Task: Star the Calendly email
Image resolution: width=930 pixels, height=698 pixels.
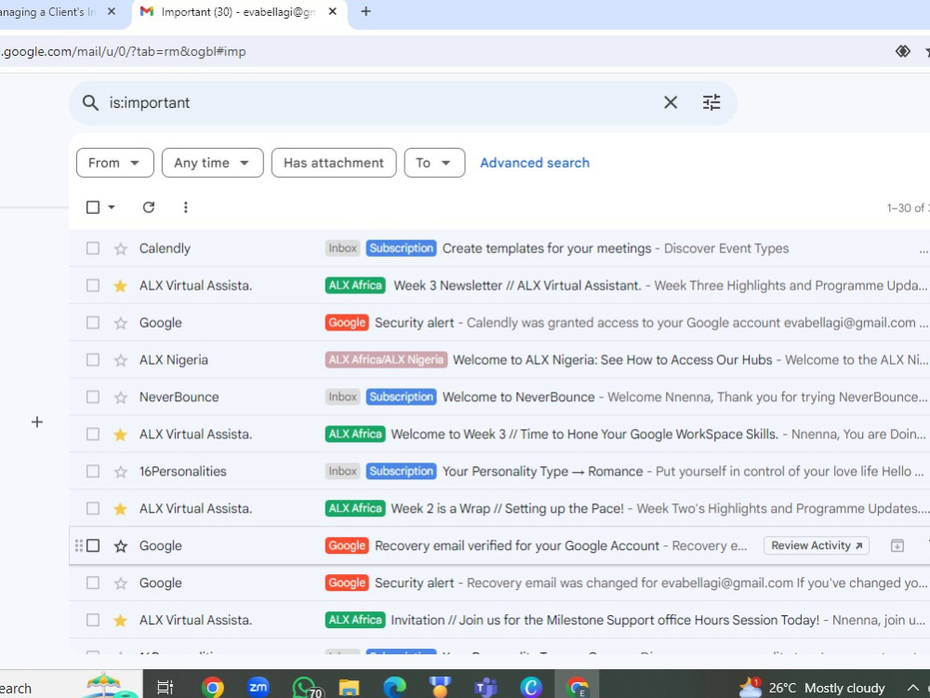Action: pos(120,248)
